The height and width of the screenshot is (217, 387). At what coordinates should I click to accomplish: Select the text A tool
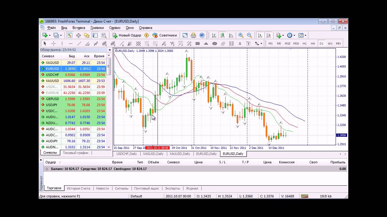coord(240,43)
